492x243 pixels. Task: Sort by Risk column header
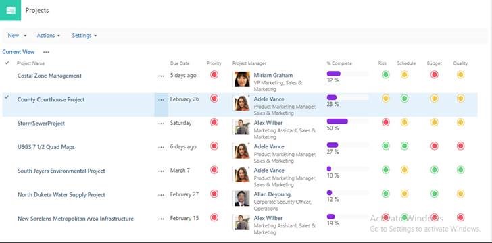(383, 63)
